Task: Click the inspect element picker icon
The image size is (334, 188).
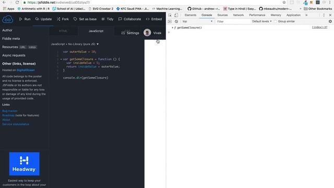Action: click(x=170, y=15)
